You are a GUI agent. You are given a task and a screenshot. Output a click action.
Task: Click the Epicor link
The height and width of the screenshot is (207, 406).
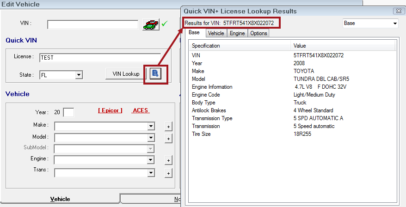110,110
